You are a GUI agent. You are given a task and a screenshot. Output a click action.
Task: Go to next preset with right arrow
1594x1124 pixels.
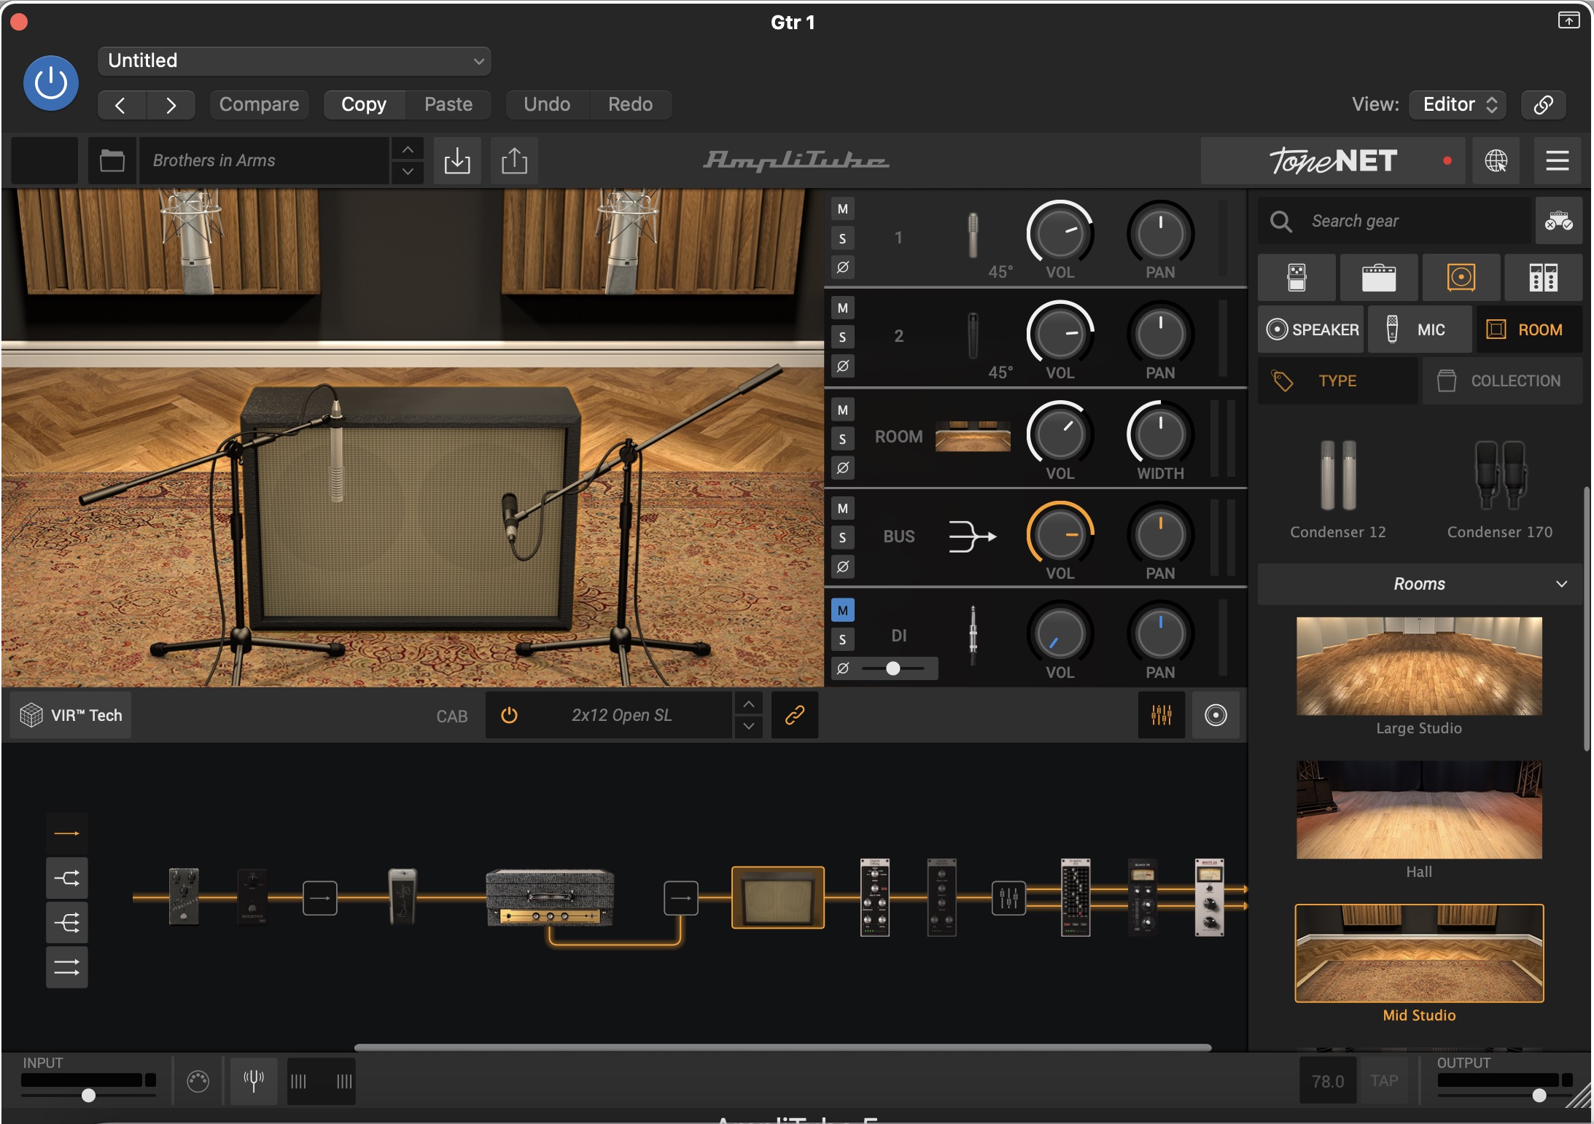pyautogui.click(x=171, y=105)
